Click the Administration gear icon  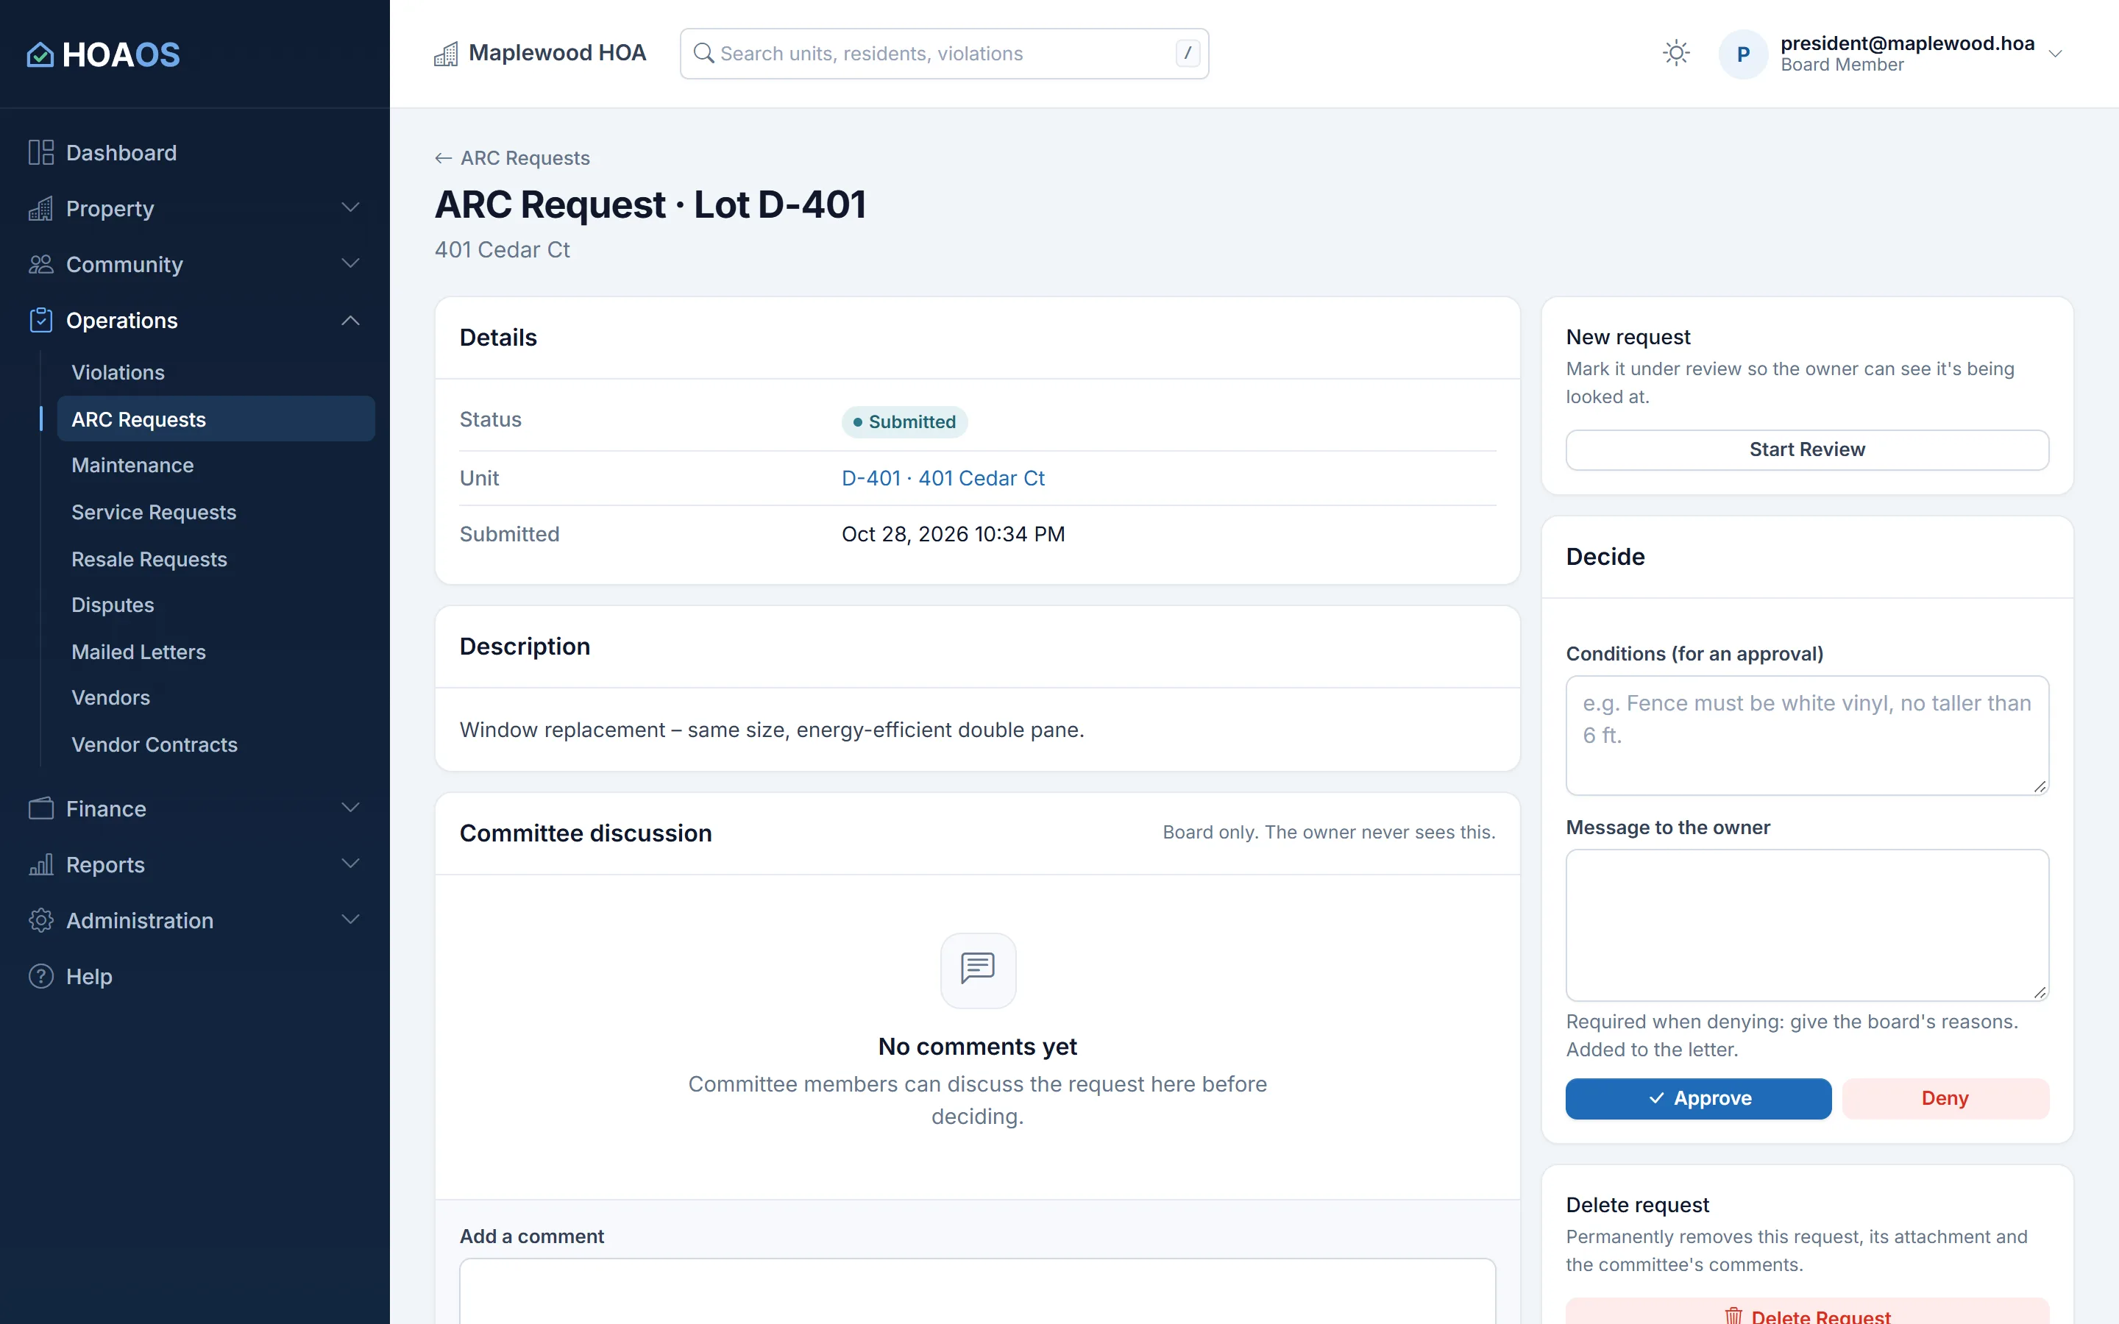point(40,920)
